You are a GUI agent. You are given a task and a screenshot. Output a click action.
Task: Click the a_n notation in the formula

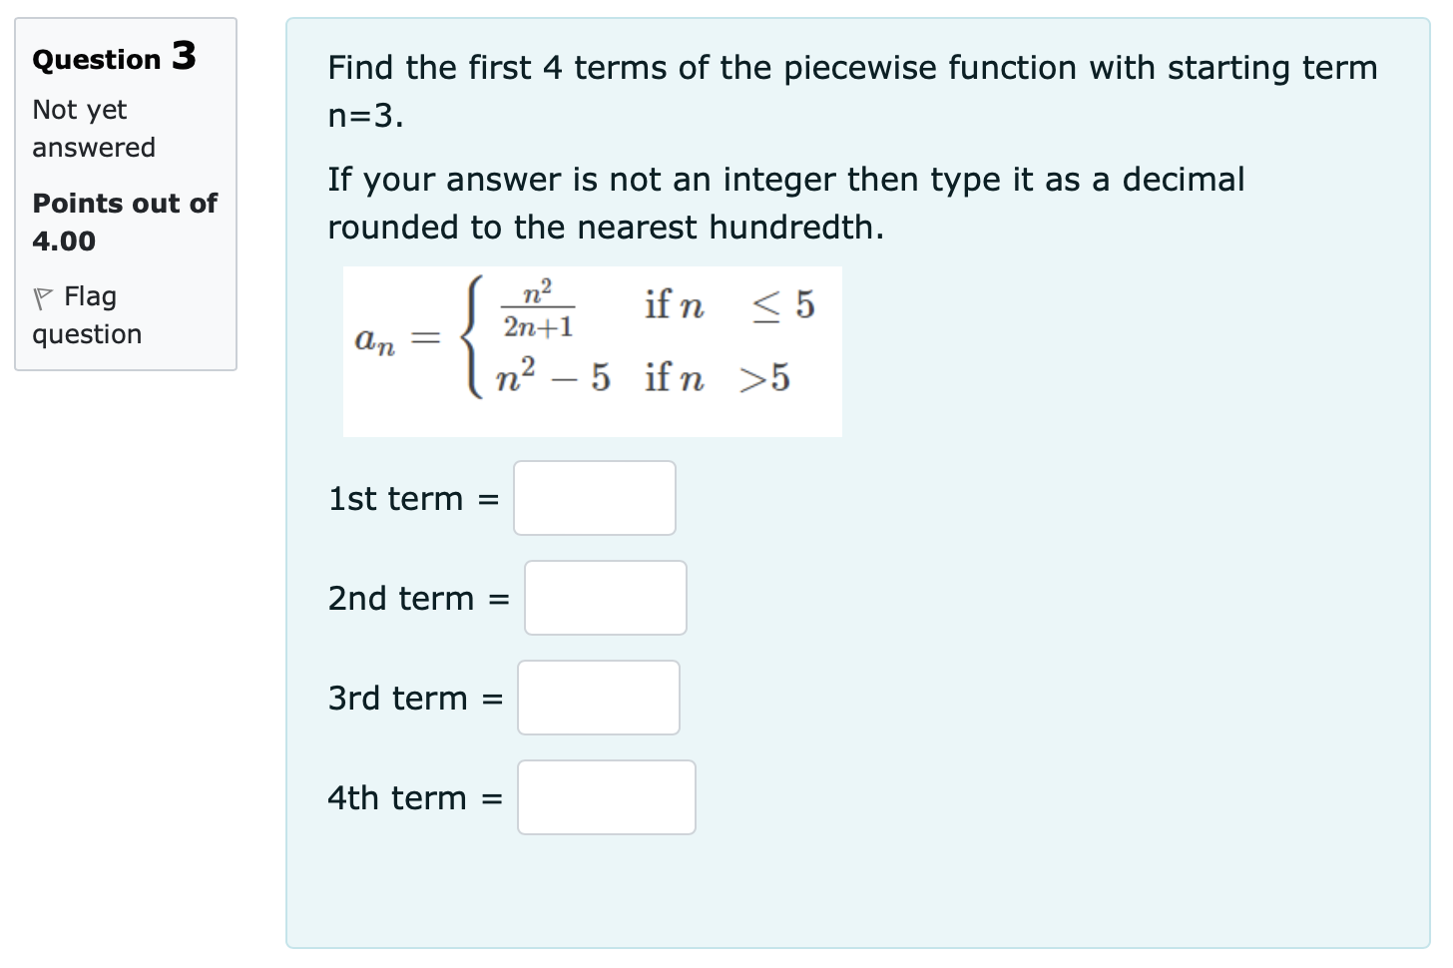click(375, 342)
